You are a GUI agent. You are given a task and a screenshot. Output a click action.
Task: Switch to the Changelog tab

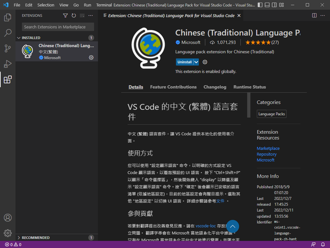point(215,87)
